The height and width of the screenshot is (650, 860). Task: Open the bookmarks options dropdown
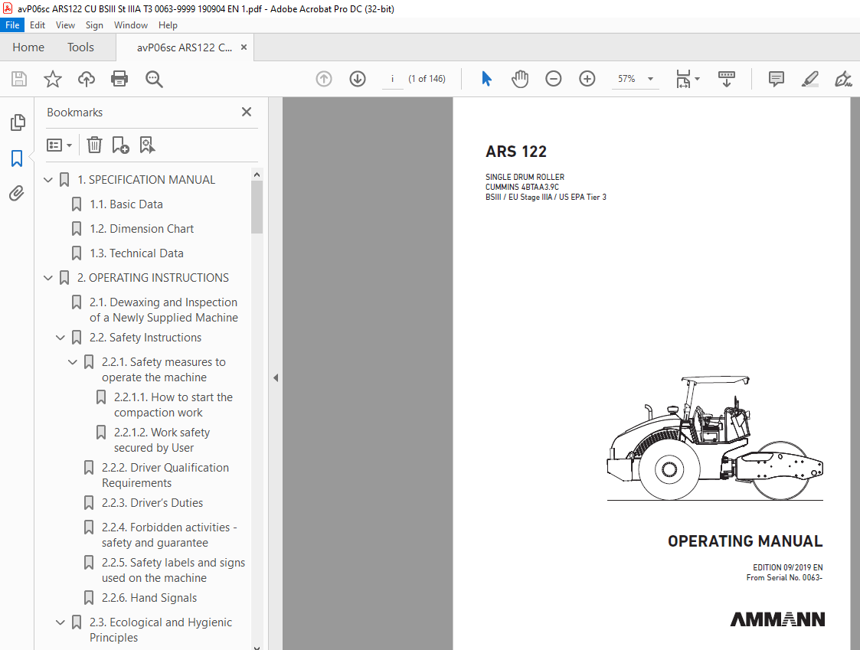tap(59, 145)
